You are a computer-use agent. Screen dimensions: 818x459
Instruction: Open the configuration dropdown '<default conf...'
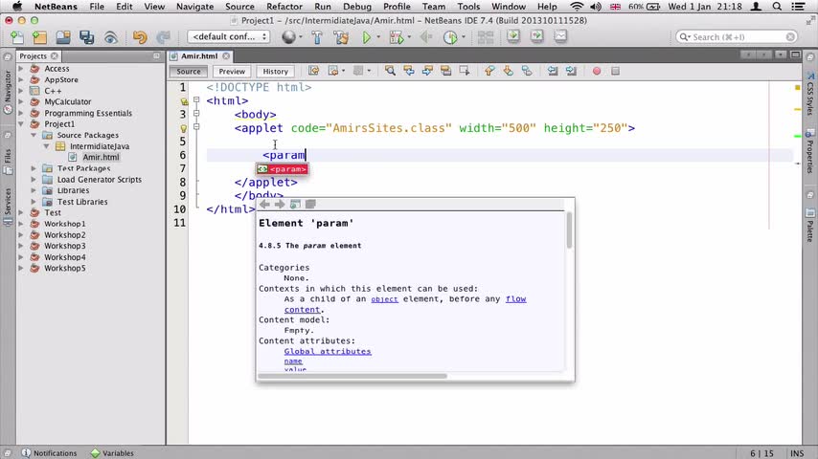tap(228, 36)
